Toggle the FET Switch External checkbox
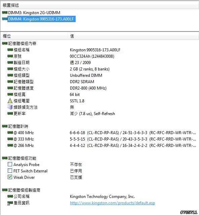The height and width of the screenshot is (215, 199). pyautogui.click(x=10, y=171)
